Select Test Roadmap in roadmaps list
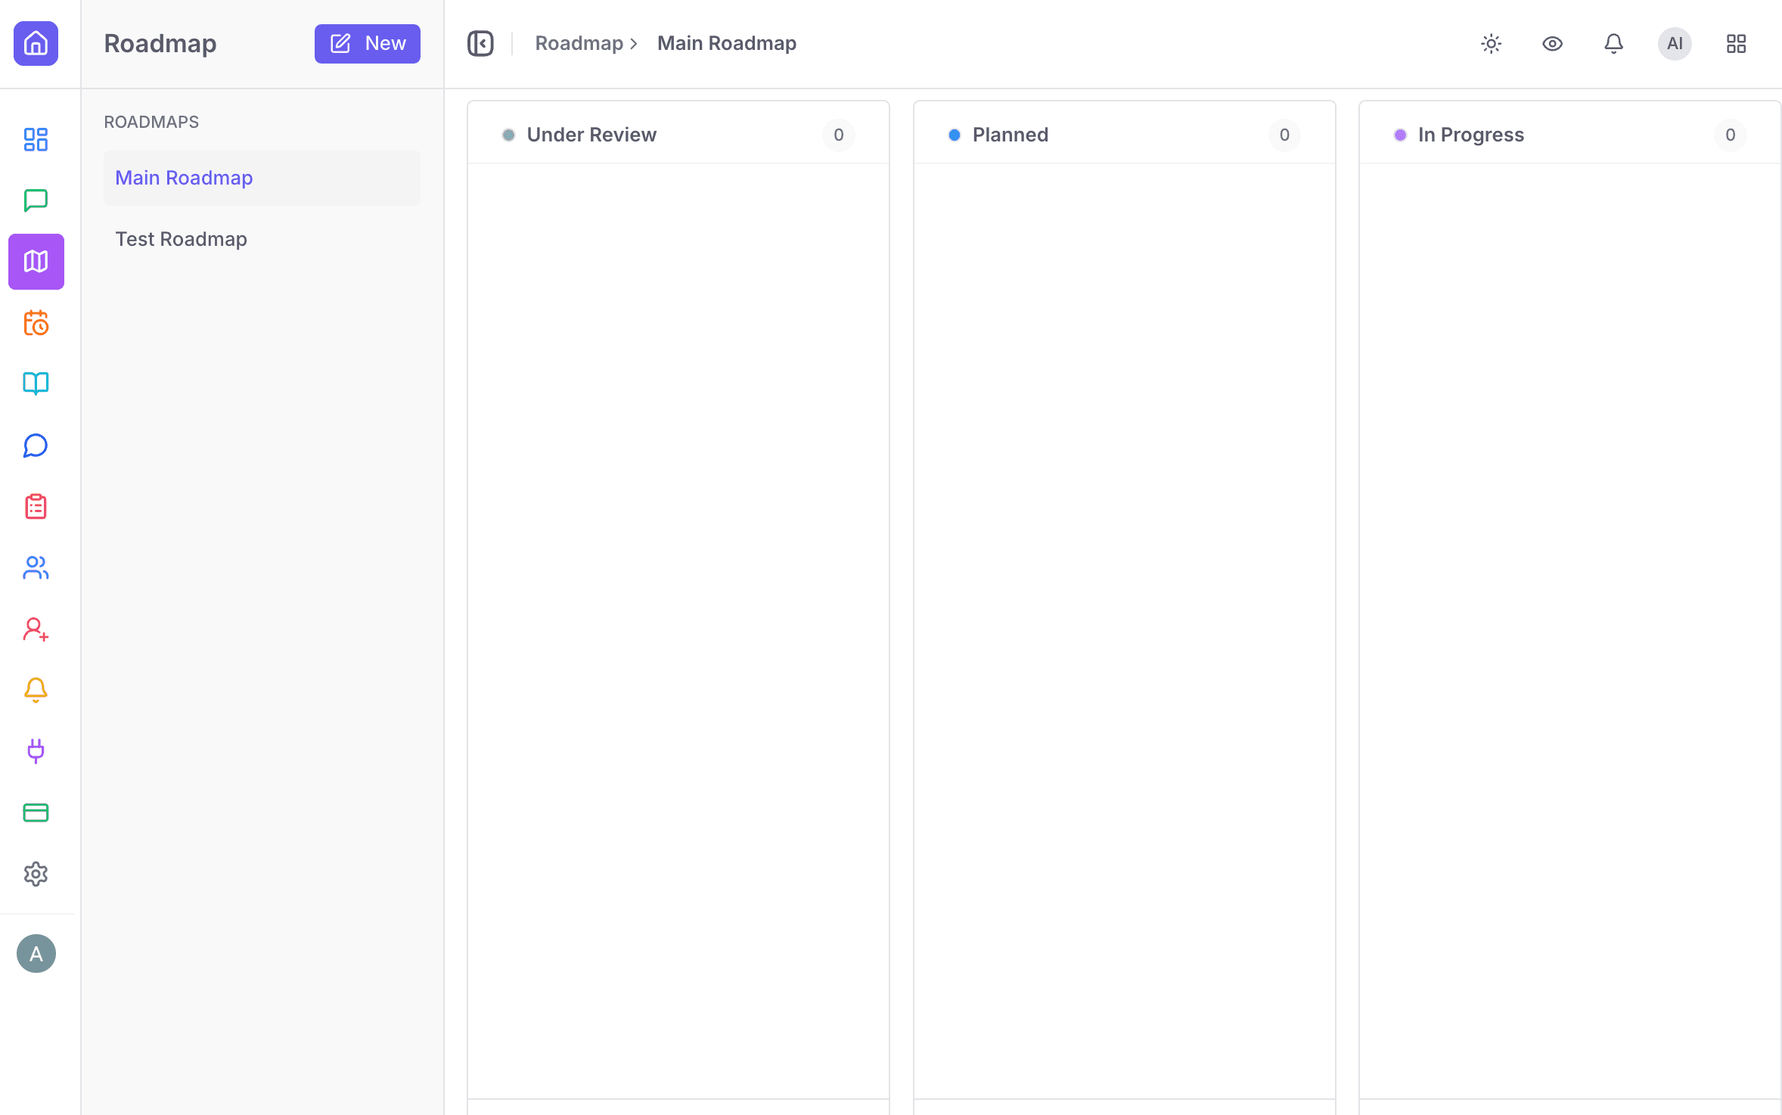This screenshot has height=1115, width=1782. click(262, 239)
